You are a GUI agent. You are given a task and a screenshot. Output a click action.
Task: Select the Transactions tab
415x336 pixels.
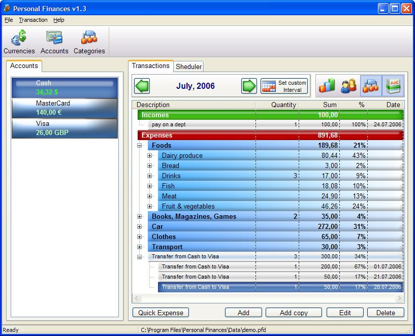(x=150, y=66)
